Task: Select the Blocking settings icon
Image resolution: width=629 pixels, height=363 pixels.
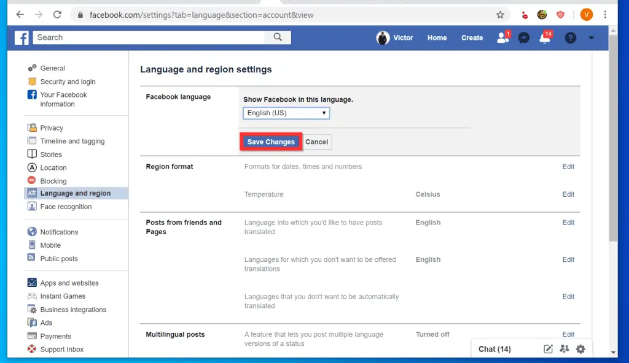Action: (32, 181)
